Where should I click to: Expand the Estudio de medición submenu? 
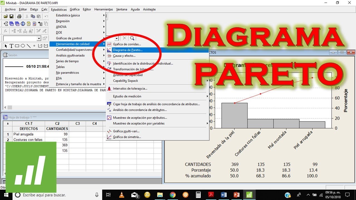[157, 96]
